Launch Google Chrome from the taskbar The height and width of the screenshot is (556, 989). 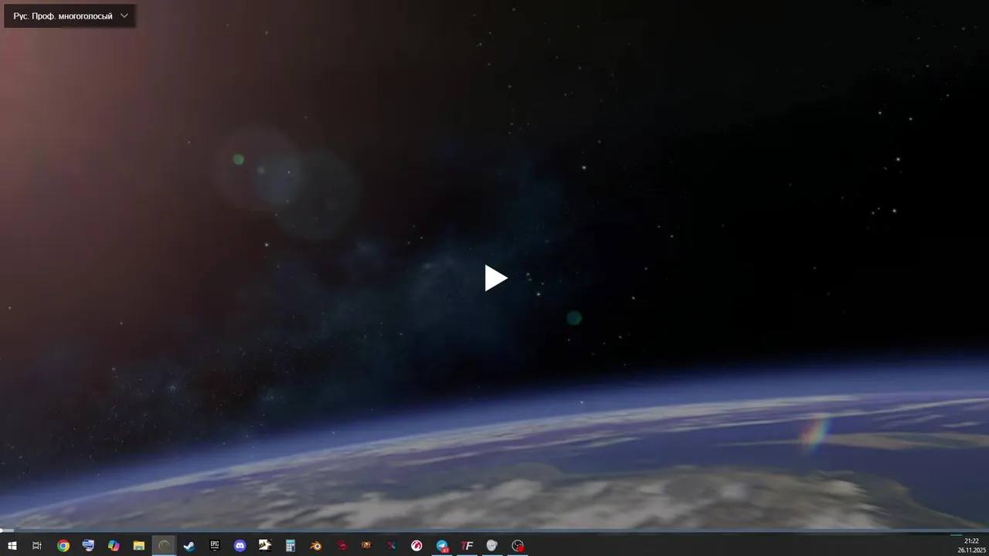pos(63,545)
